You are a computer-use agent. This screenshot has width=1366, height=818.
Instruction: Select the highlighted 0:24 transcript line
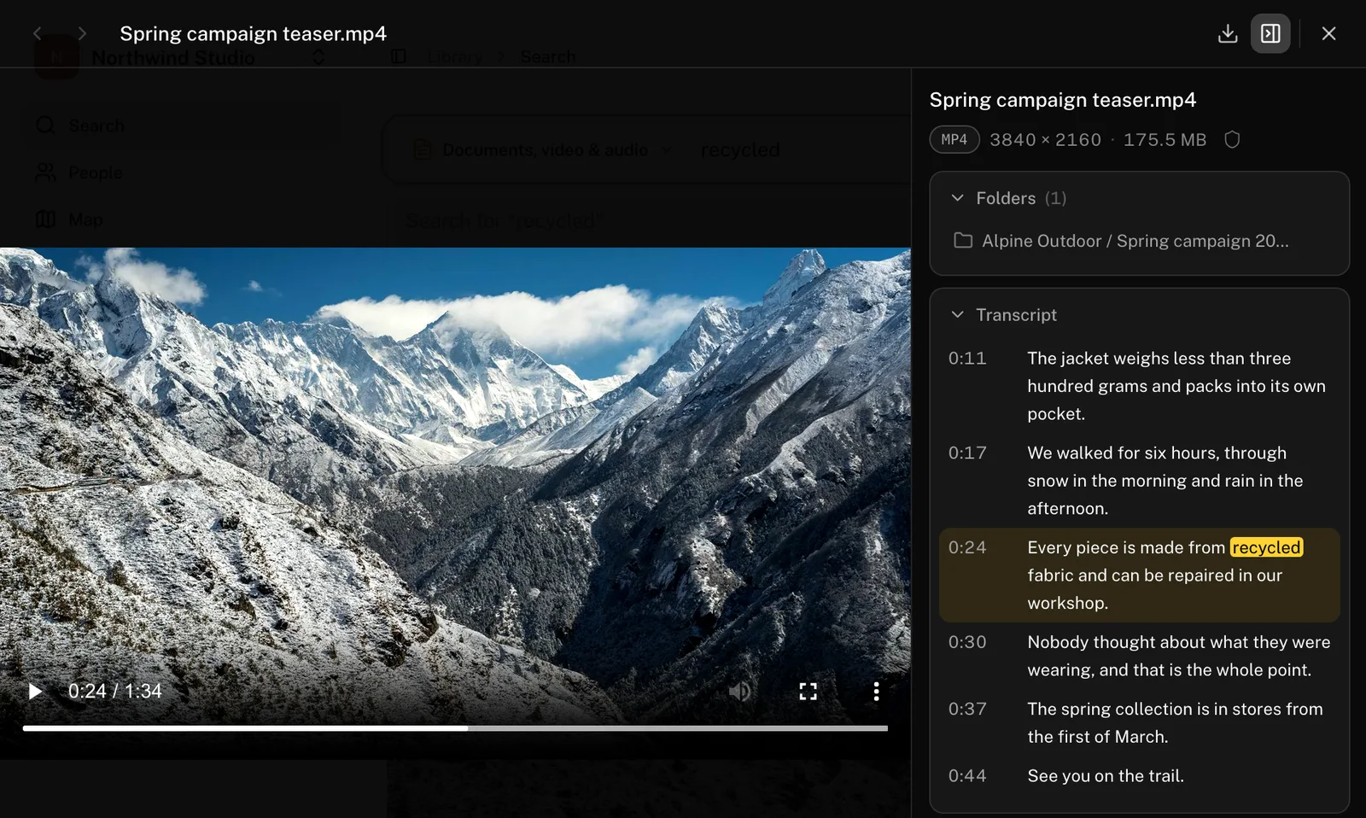[x=1139, y=575]
